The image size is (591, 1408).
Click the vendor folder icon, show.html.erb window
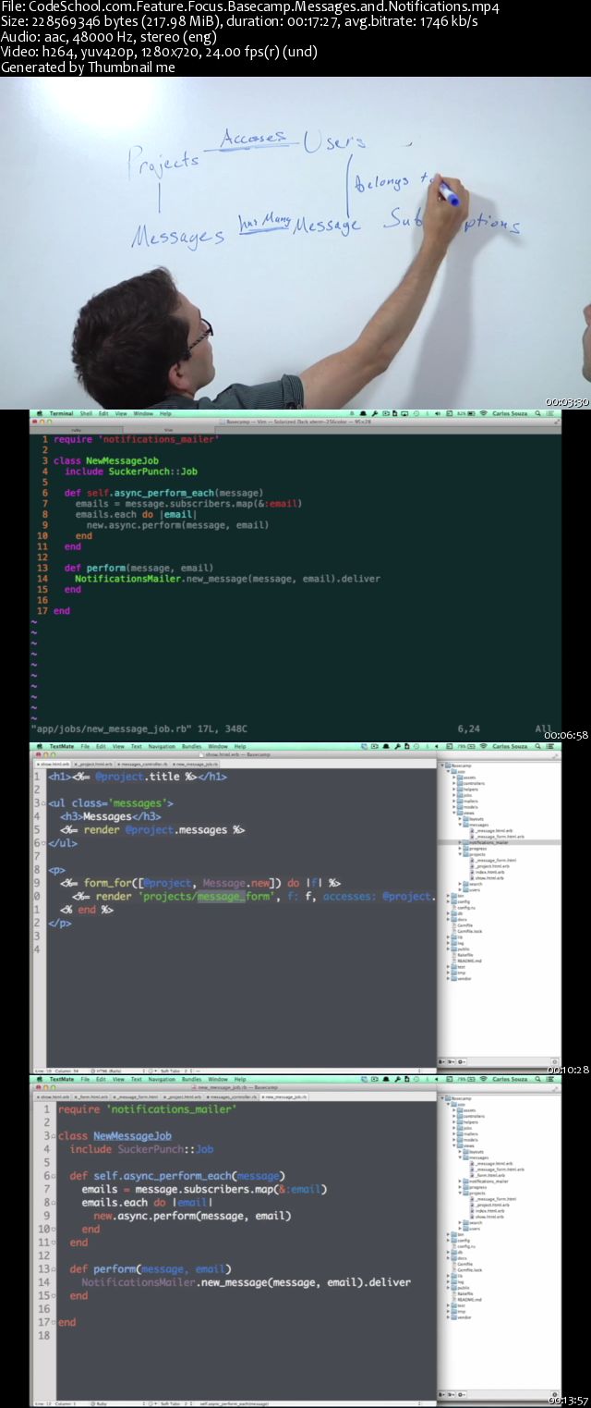453,978
